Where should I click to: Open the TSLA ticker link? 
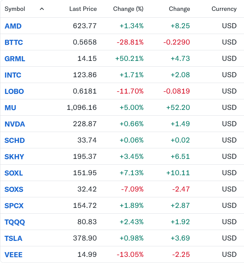coord(13,239)
